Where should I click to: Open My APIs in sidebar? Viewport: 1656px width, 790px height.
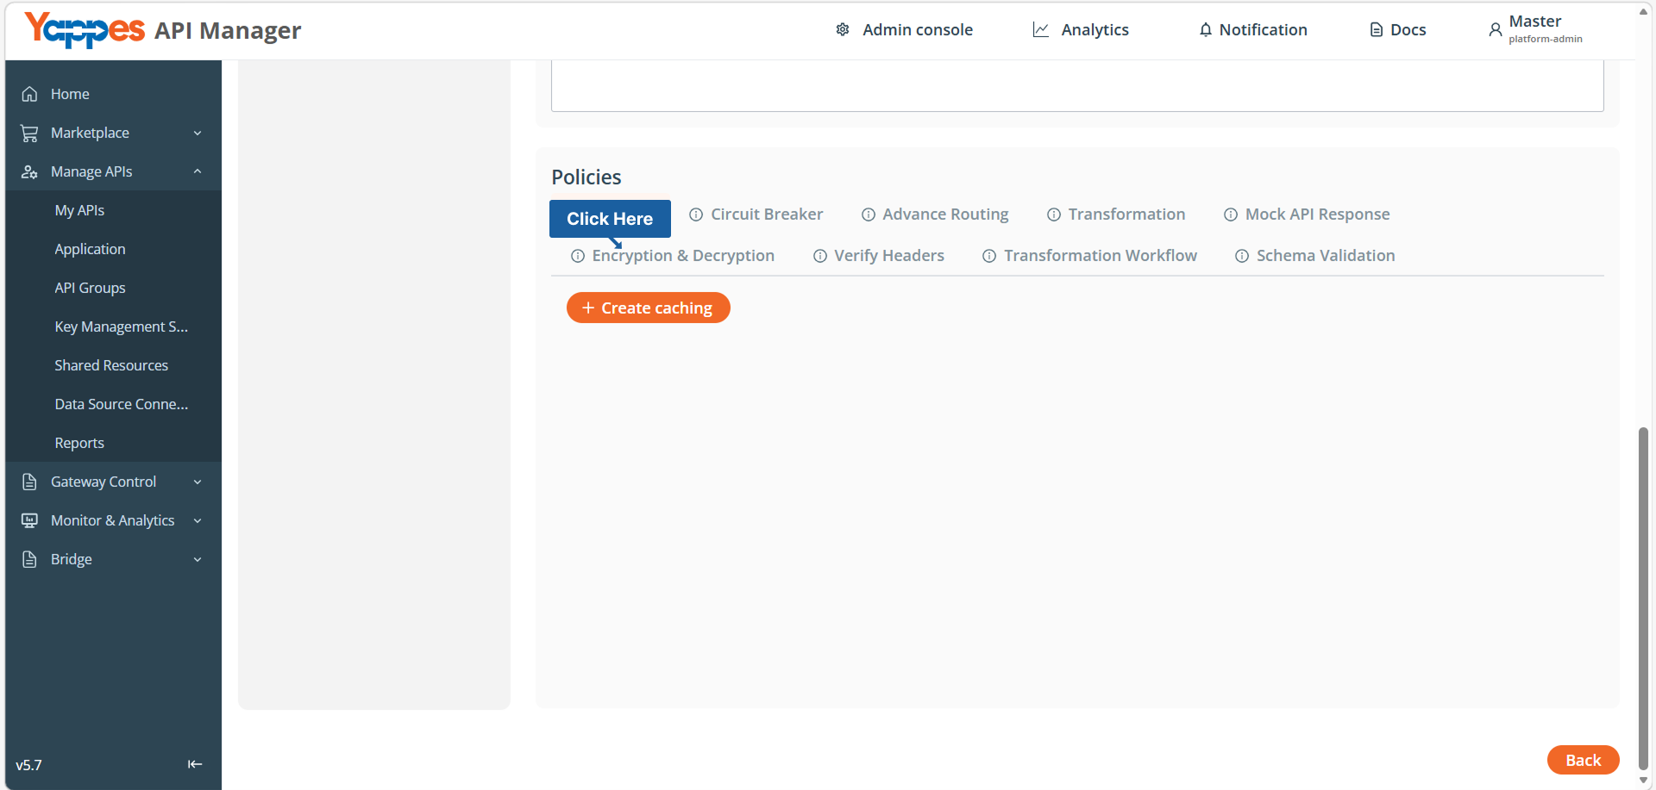click(79, 210)
